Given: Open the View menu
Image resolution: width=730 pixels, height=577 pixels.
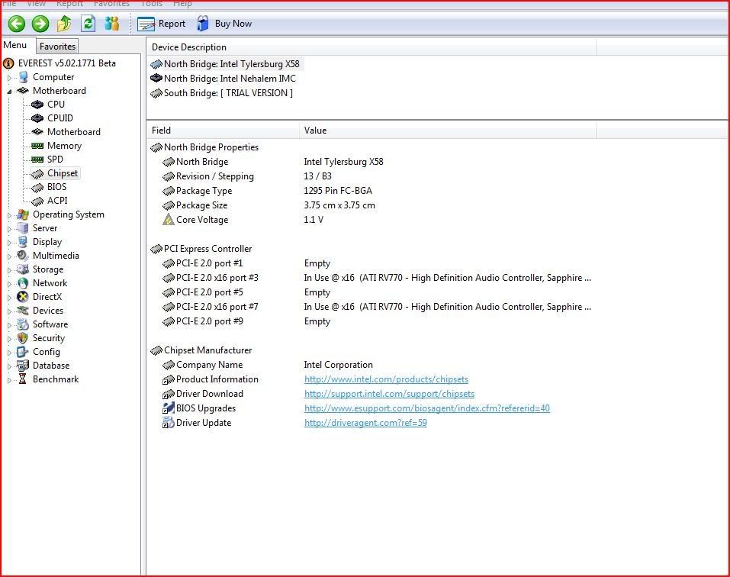Looking at the screenshot, I should pyautogui.click(x=36, y=4).
